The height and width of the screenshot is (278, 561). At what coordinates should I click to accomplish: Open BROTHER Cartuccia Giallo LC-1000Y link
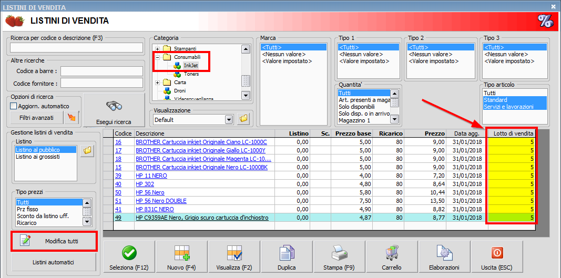click(x=200, y=150)
